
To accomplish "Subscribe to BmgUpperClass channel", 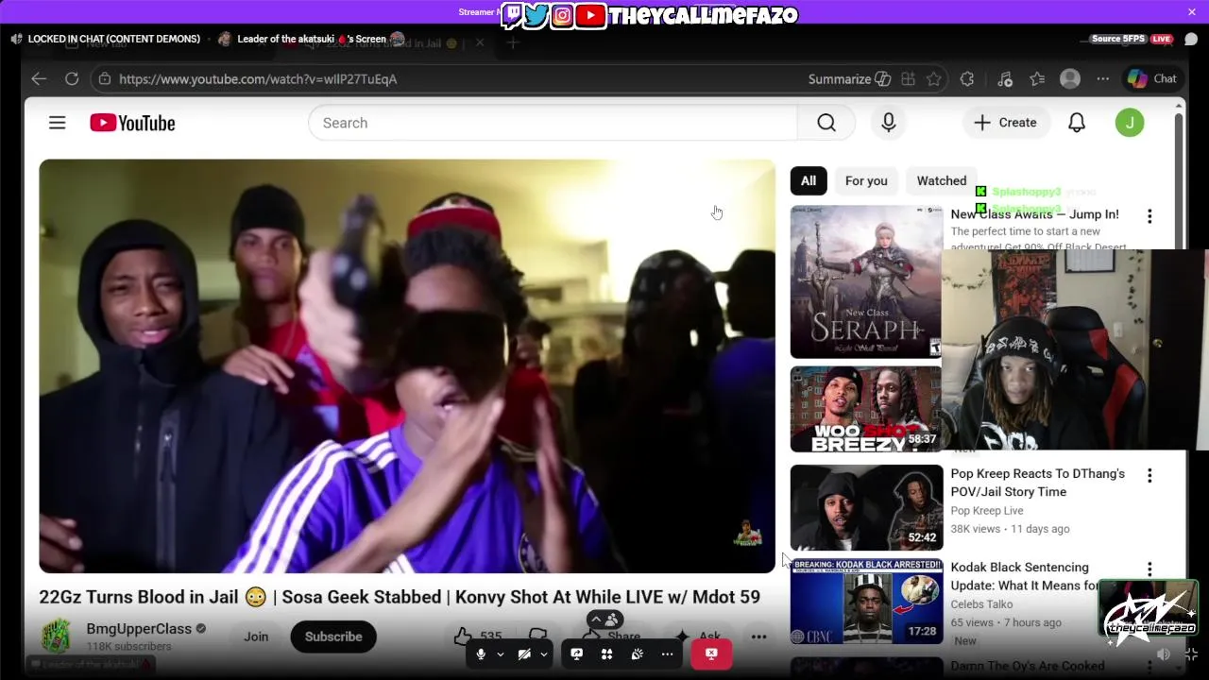I will [x=333, y=637].
